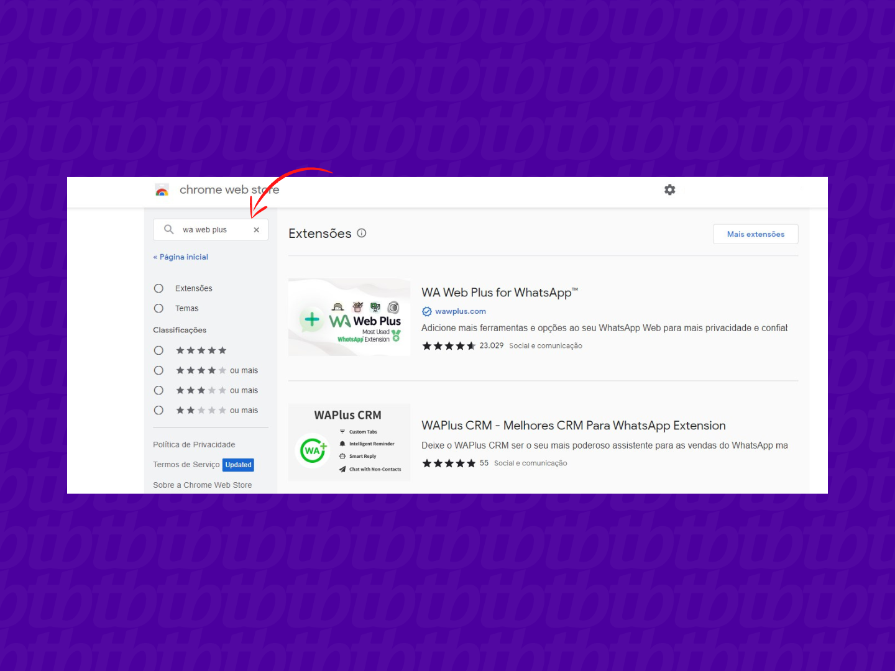The width and height of the screenshot is (895, 671).
Task: Click WA Web Plus description text
Action: [x=604, y=328]
